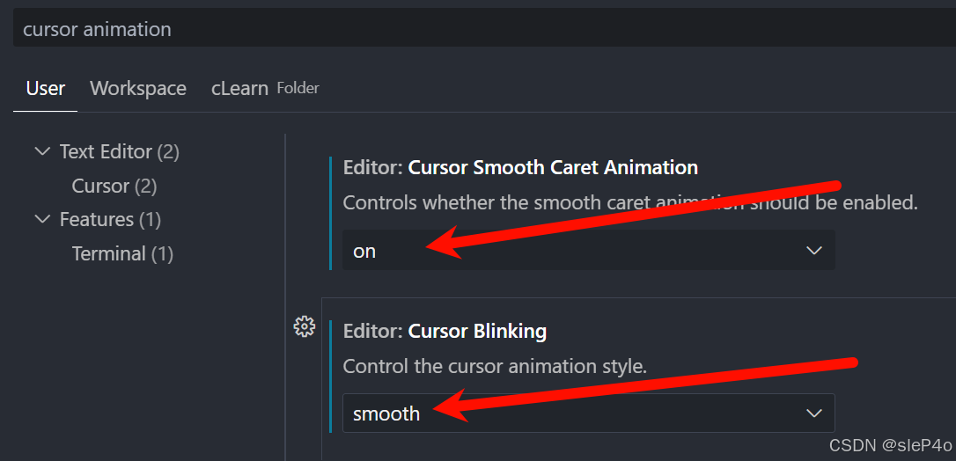Collapse the Text Editor tree chevron
The width and height of the screenshot is (956, 461).
coord(42,151)
